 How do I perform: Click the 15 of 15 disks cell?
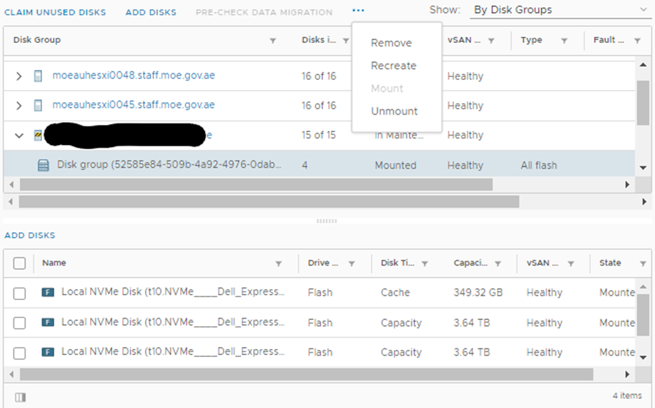click(318, 135)
